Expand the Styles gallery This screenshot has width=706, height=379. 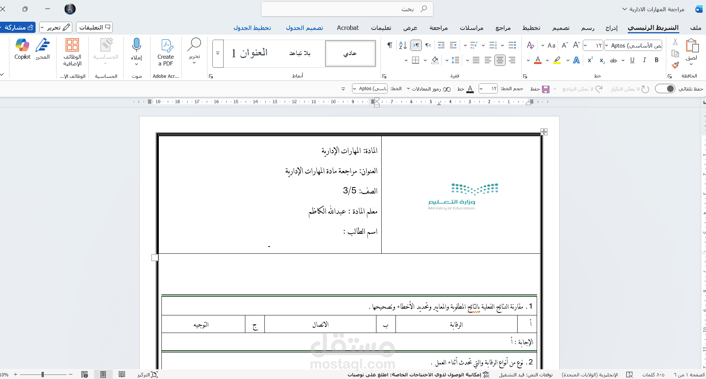click(x=218, y=53)
